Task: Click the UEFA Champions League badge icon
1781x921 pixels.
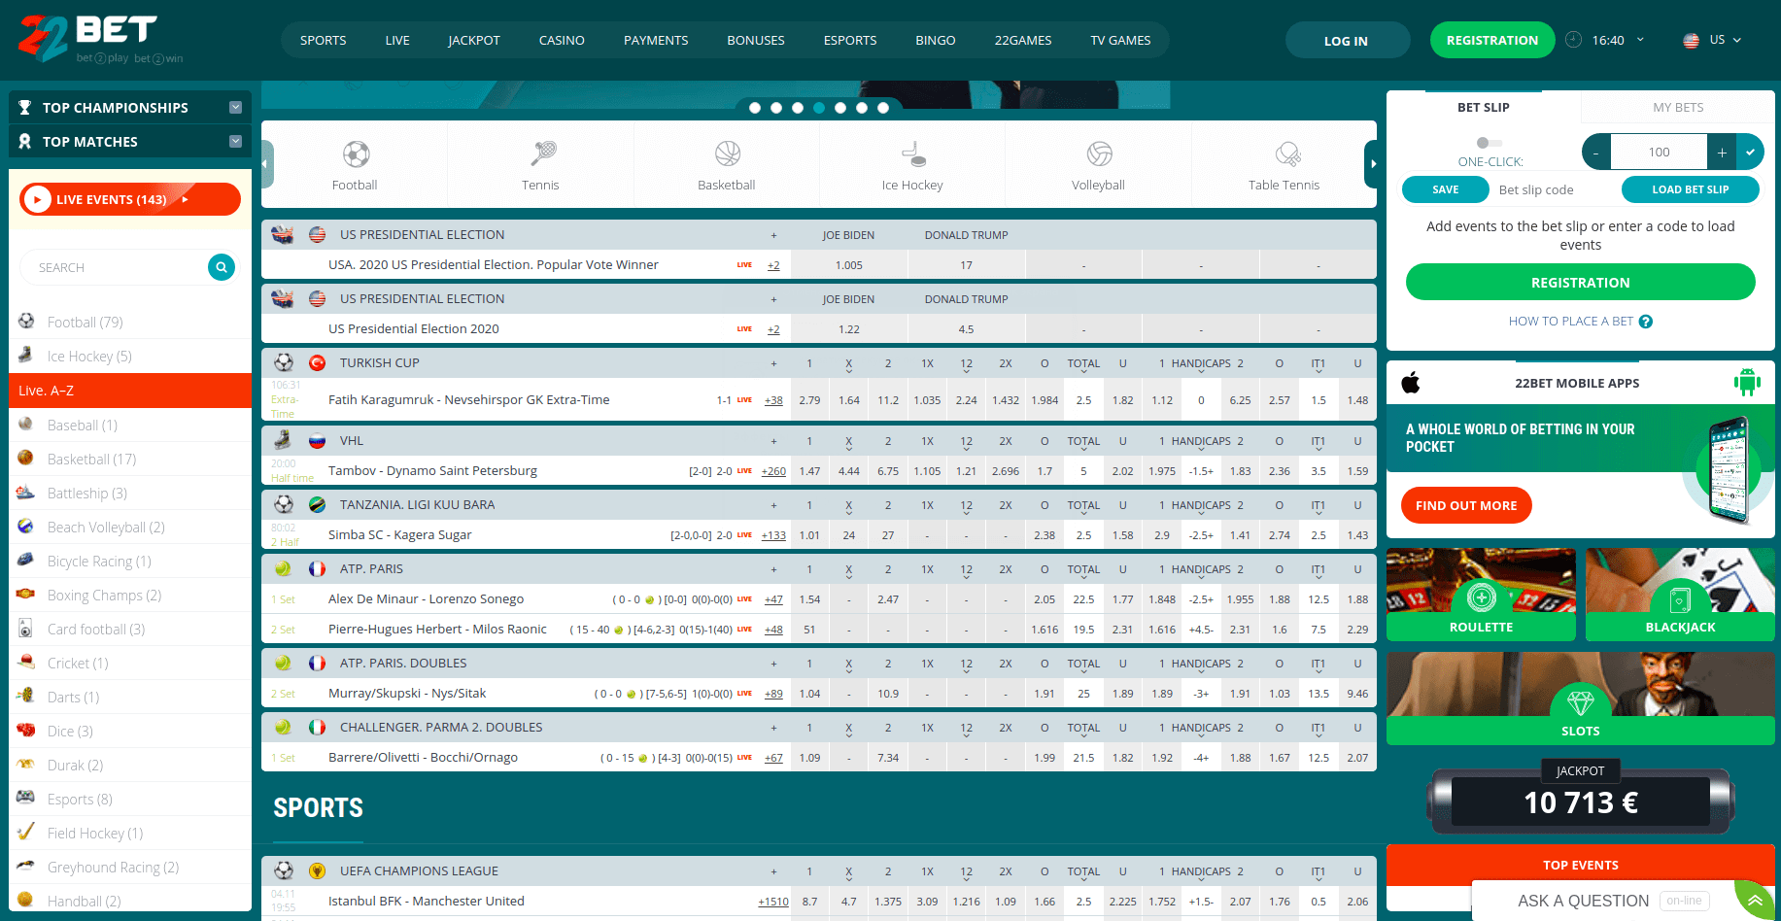Action: pos(317,870)
